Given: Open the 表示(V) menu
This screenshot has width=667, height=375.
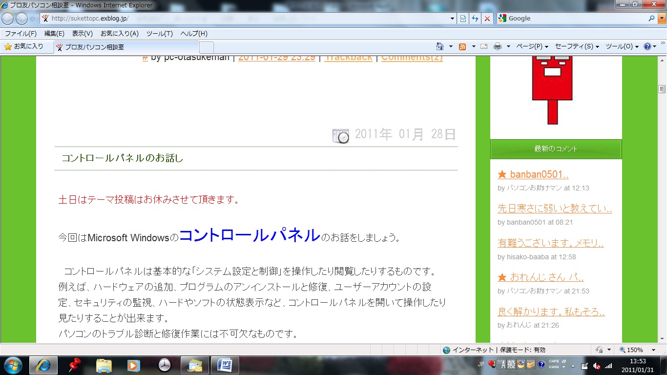Looking at the screenshot, I should (x=83, y=34).
